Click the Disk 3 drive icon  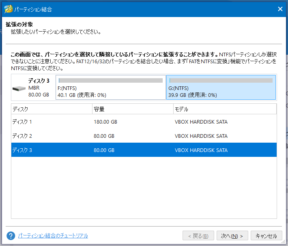click(19, 89)
